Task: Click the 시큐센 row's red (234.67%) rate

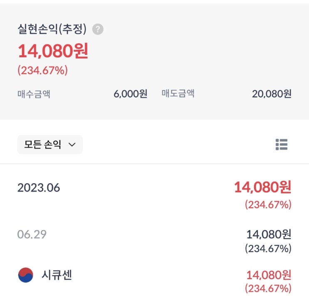Action: coord(268,288)
